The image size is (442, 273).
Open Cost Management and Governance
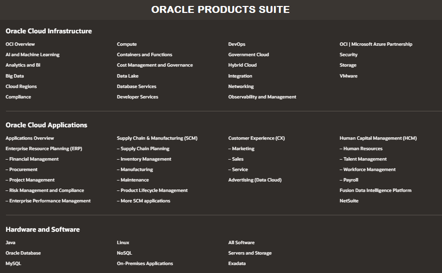coord(155,65)
